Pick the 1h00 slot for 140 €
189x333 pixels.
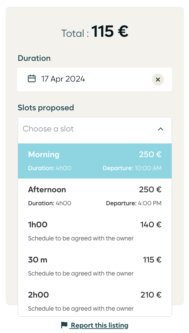[95, 231]
